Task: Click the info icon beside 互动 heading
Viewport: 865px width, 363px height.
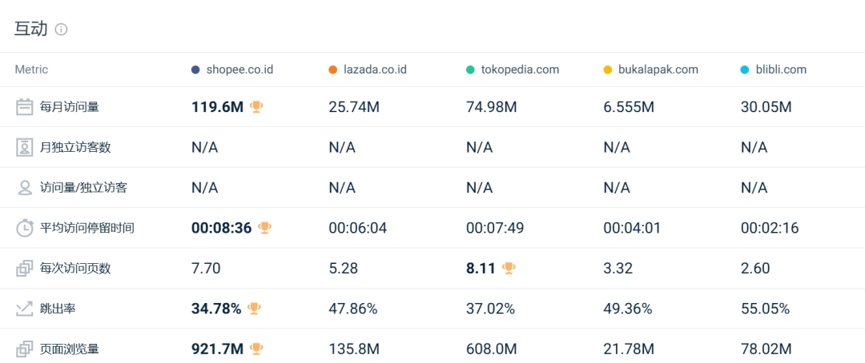Action: click(x=61, y=30)
